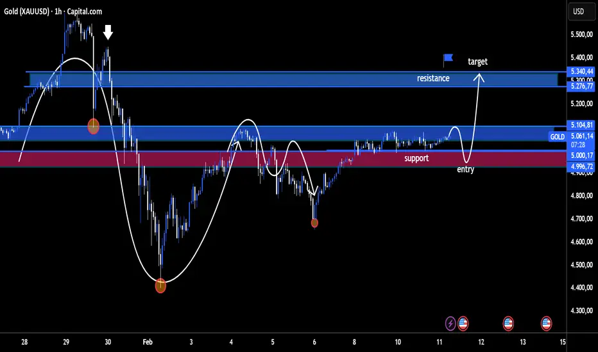Click the 4.996,72 price label
The image size is (598, 352).
click(x=582, y=166)
